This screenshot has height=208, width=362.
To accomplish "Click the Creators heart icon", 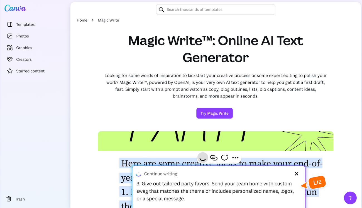I will (x=10, y=59).
